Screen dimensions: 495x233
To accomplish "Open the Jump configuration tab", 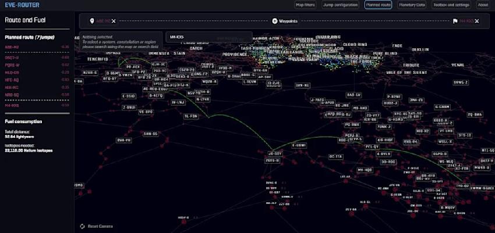I will pyautogui.click(x=341, y=5).
